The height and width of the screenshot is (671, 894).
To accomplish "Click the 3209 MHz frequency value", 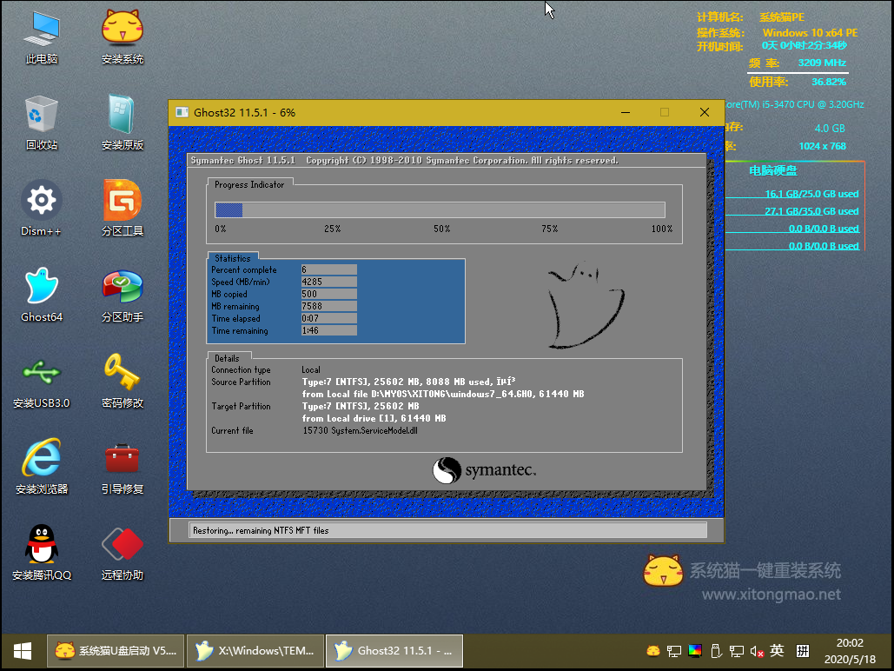I will pos(822,63).
